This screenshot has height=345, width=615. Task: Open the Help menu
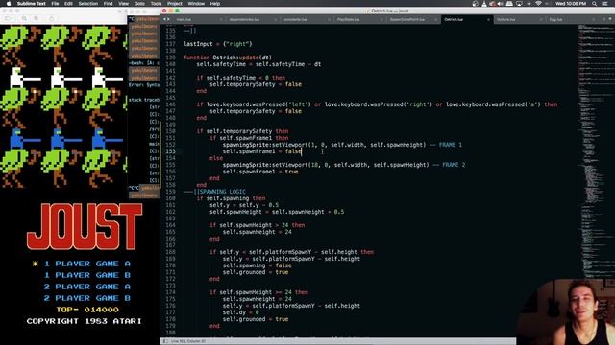pos(215,4)
